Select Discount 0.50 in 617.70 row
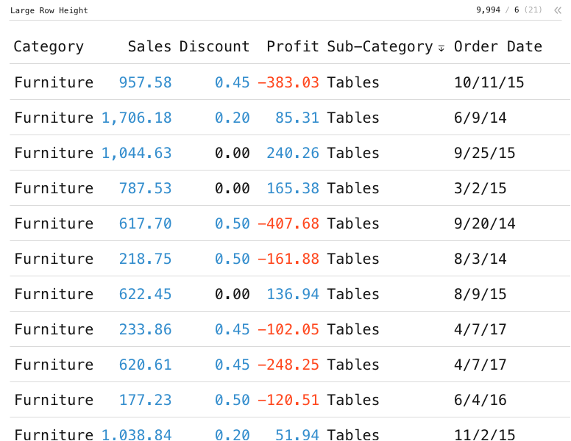The image size is (571, 441). 233,223
